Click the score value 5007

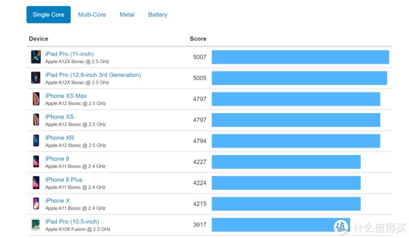pos(200,57)
